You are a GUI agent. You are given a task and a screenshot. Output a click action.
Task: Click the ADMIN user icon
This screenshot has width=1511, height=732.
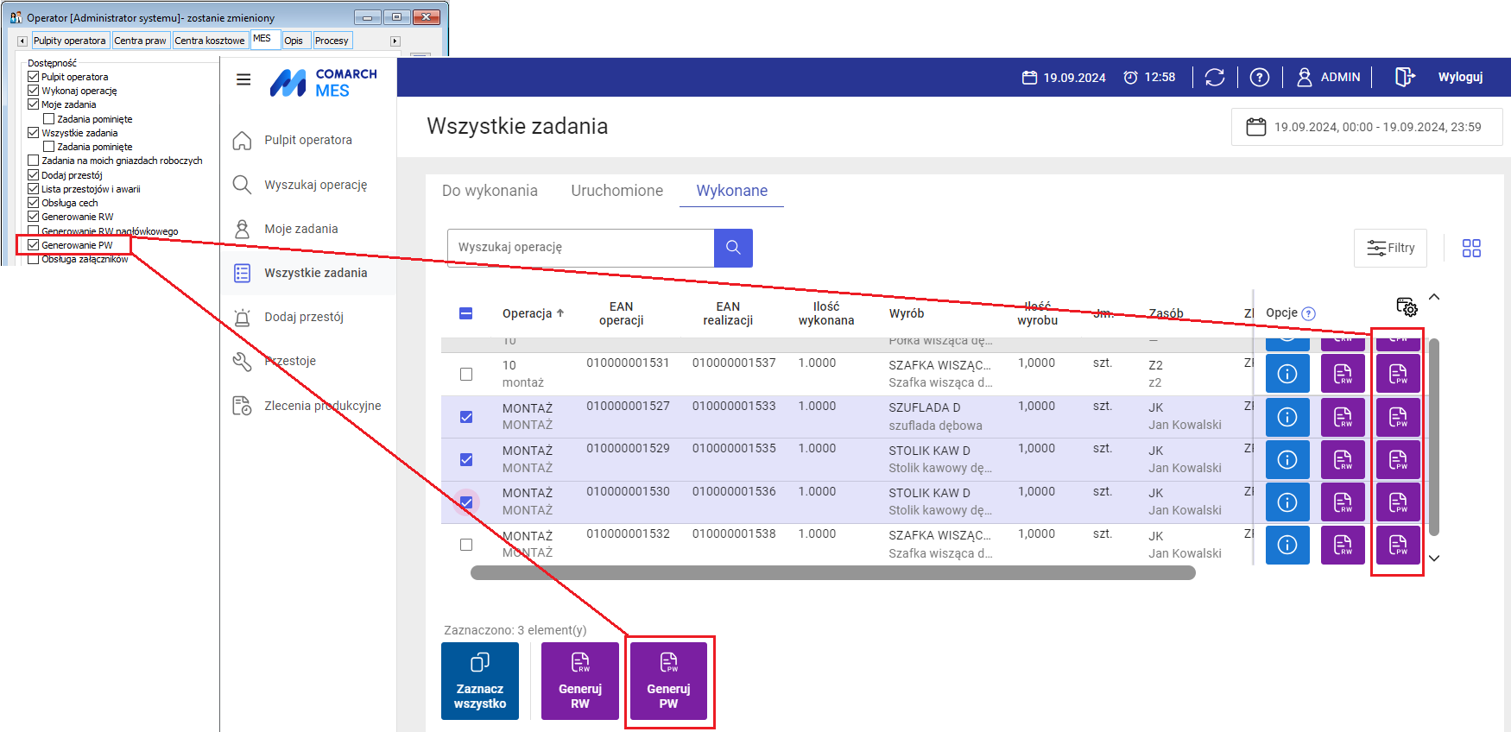(x=1305, y=77)
